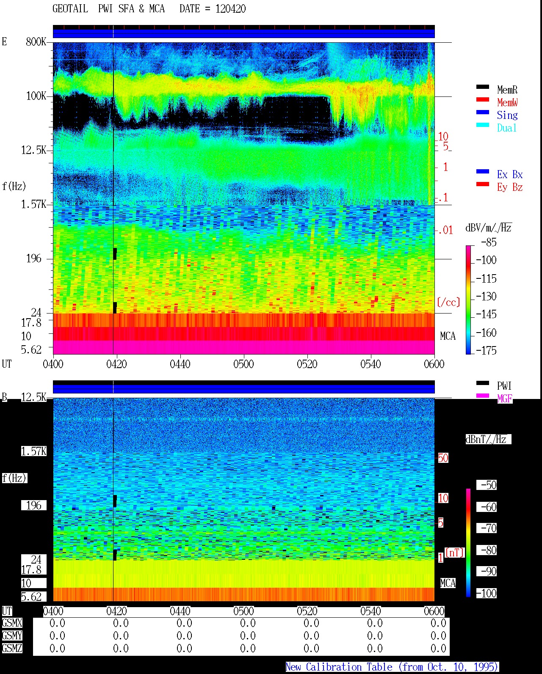Select the 'MemR' legend label
Image resolution: width=542 pixels, height=674 pixels.
[x=507, y=90]
